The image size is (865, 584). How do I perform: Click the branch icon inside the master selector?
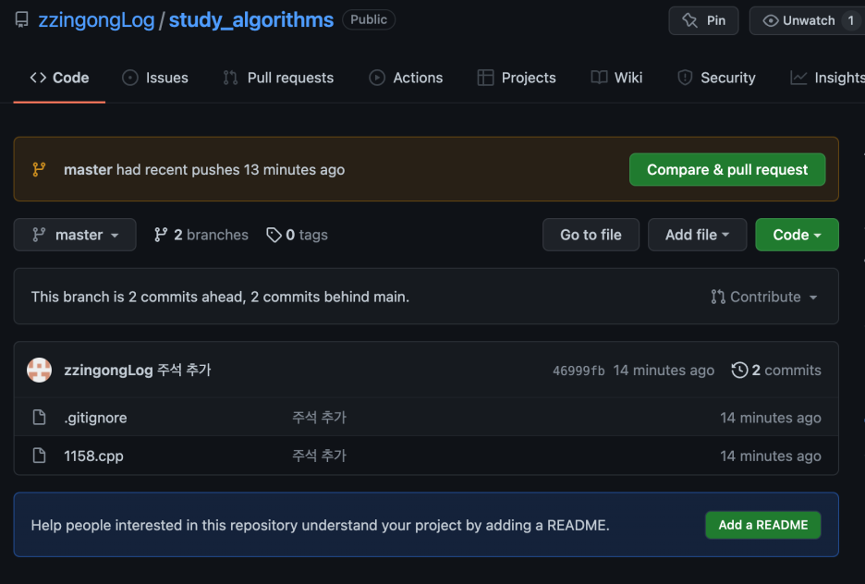coord(39,235)
